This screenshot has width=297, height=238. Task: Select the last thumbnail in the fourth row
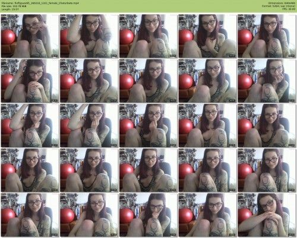pyautogui.click(x=267, y=170)
